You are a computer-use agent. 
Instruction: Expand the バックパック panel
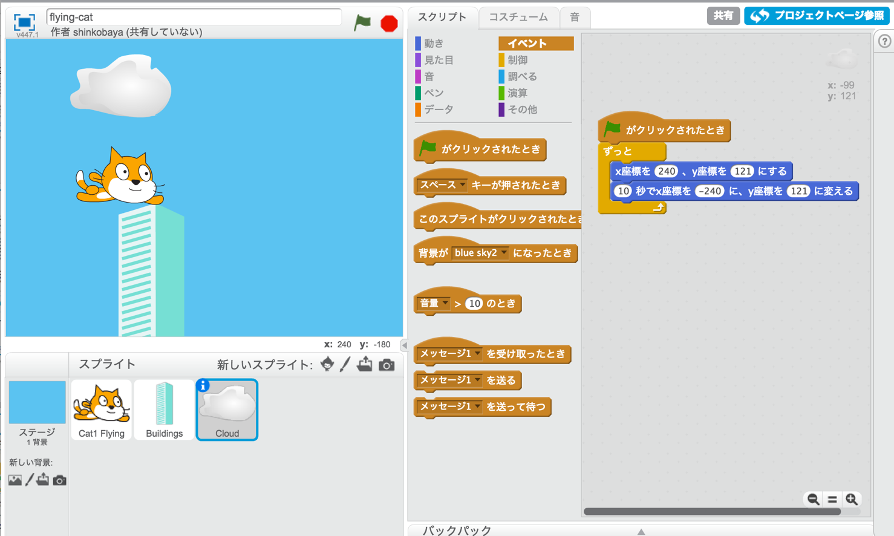(x=641, y=531)
